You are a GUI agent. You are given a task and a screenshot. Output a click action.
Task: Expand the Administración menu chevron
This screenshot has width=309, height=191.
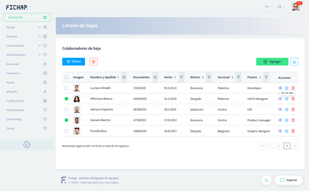[40, 55]
